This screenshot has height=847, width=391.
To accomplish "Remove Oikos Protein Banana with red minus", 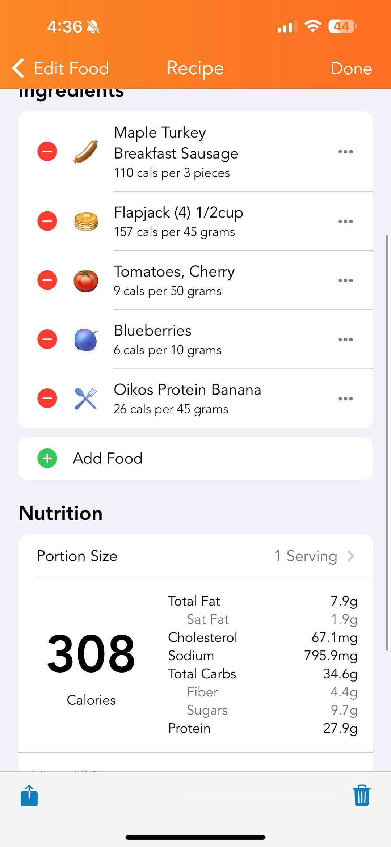I will pyautogui.click(x=47, y=398).
